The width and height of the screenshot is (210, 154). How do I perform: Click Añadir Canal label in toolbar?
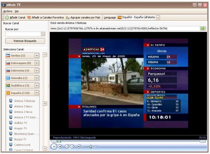point(17,17)
